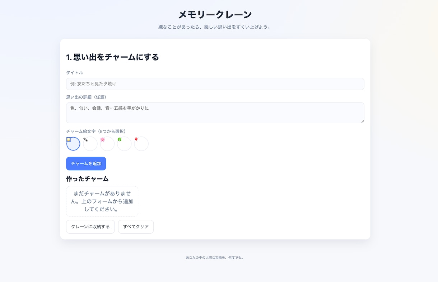Select the star charm emoji option

pyautogui.click(x=73, y=144)
